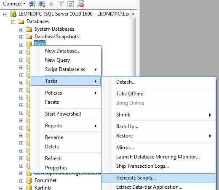Collapse the LEONIDPC server node

tap(5, 14)
